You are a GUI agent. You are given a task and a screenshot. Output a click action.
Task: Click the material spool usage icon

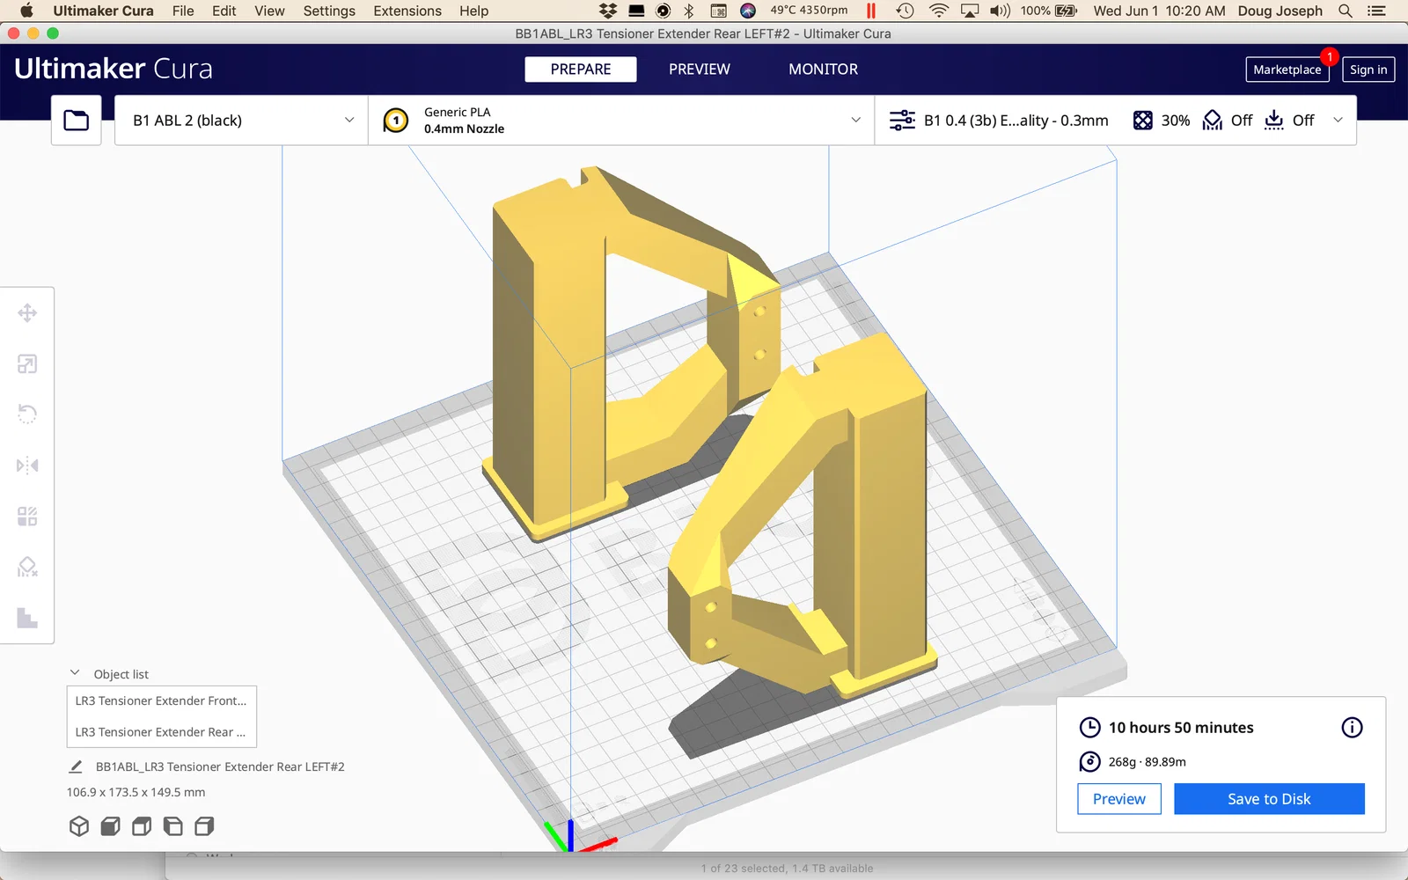coord(1089,761)
